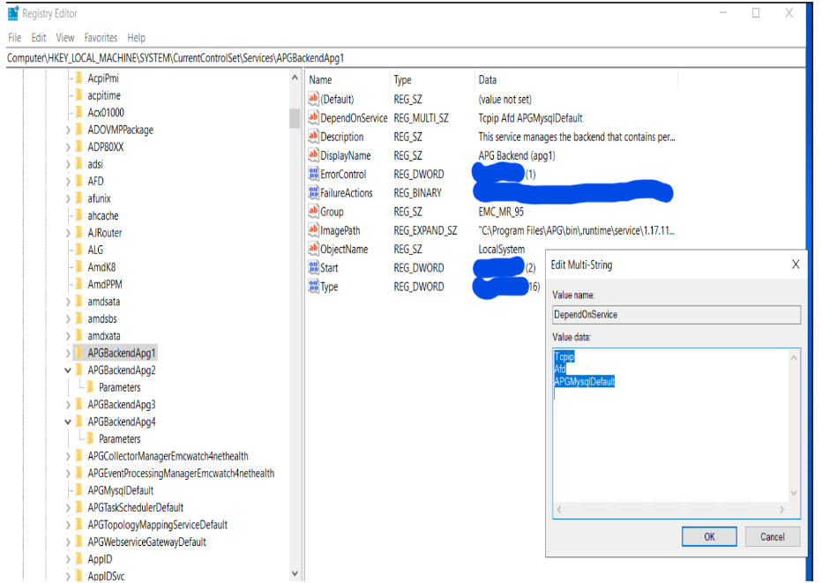Click Parameters folder icon under APGBackendApg2
The width and height of the screenshot is (822, 583).
tap(90, 387)
